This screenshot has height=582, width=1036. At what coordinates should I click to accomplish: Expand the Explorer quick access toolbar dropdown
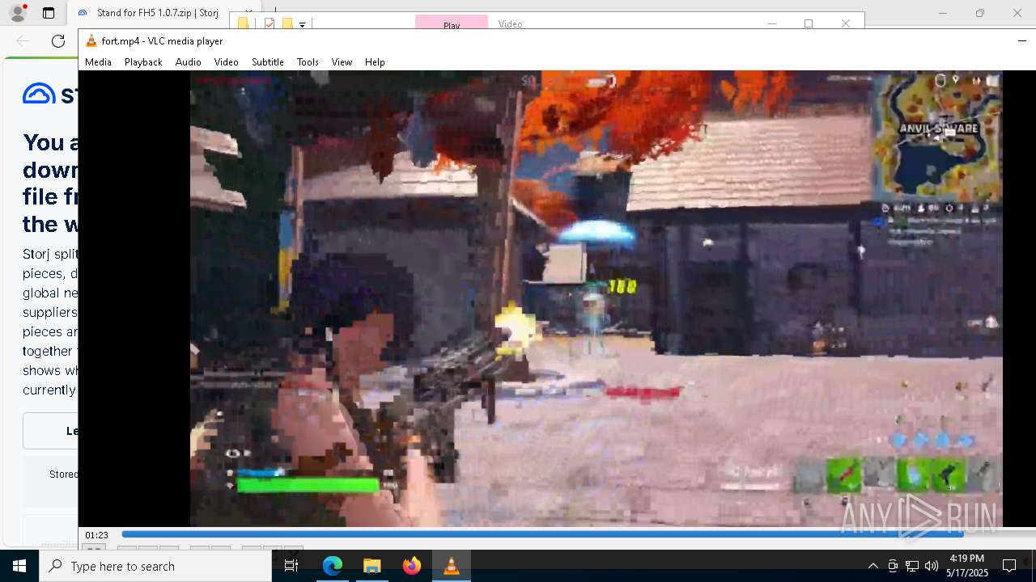pos(302,24)
